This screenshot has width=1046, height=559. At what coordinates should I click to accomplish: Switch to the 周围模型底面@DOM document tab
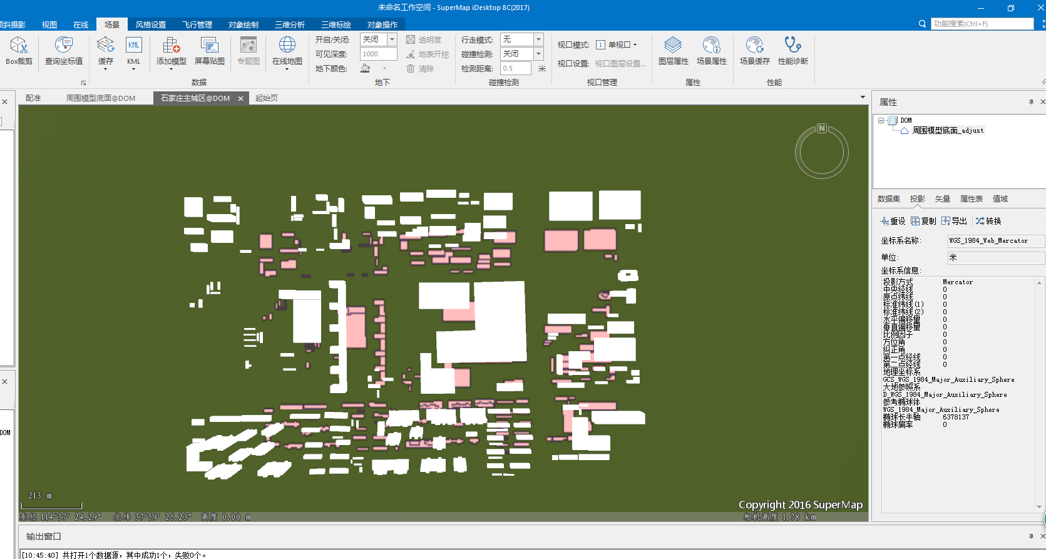pyautogui.click(x=101, y=98)
